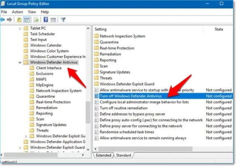Open the Help menu
Screen dimensions: 236x166
tap(45, 12)
